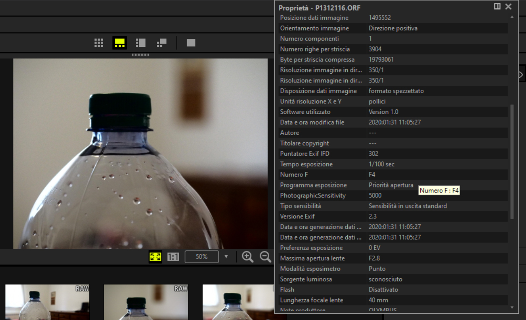
Task: Click the zoom in magnifier
Action: click(x=247, y=257)
